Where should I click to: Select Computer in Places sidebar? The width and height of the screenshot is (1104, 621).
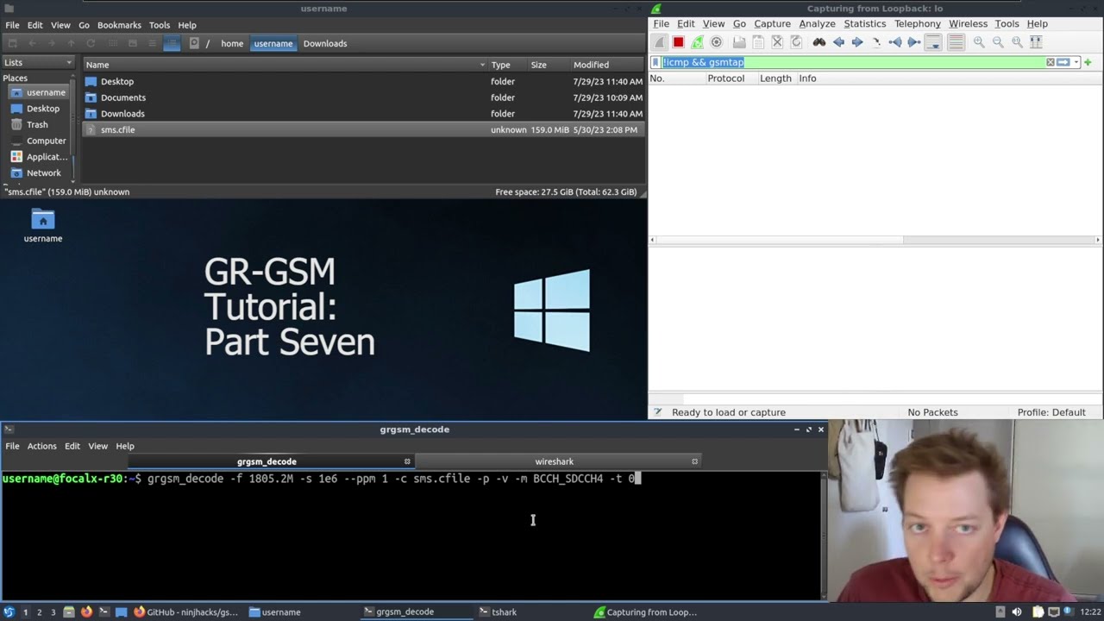tap(46, 141)
